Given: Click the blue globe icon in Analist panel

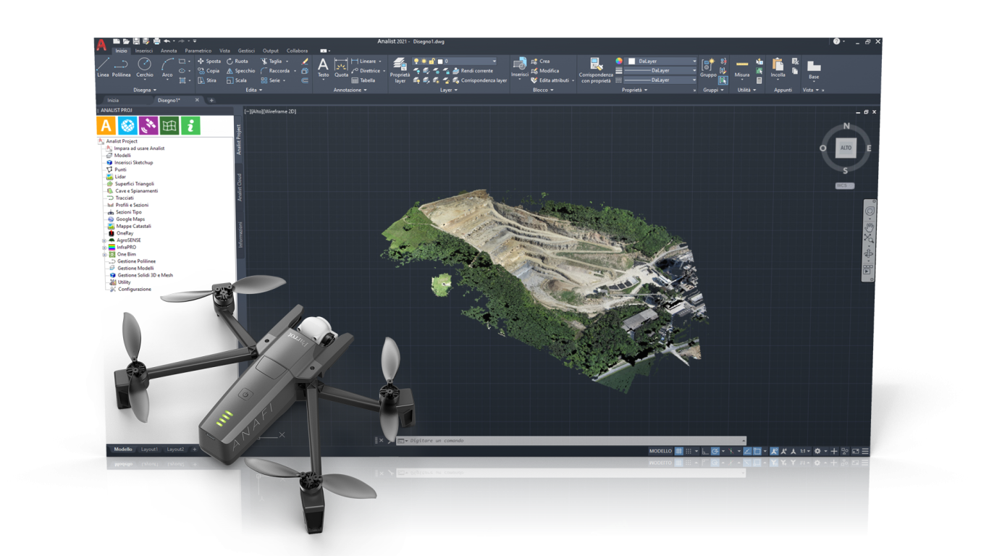Looking at the screenshot, I should (128, 125).
